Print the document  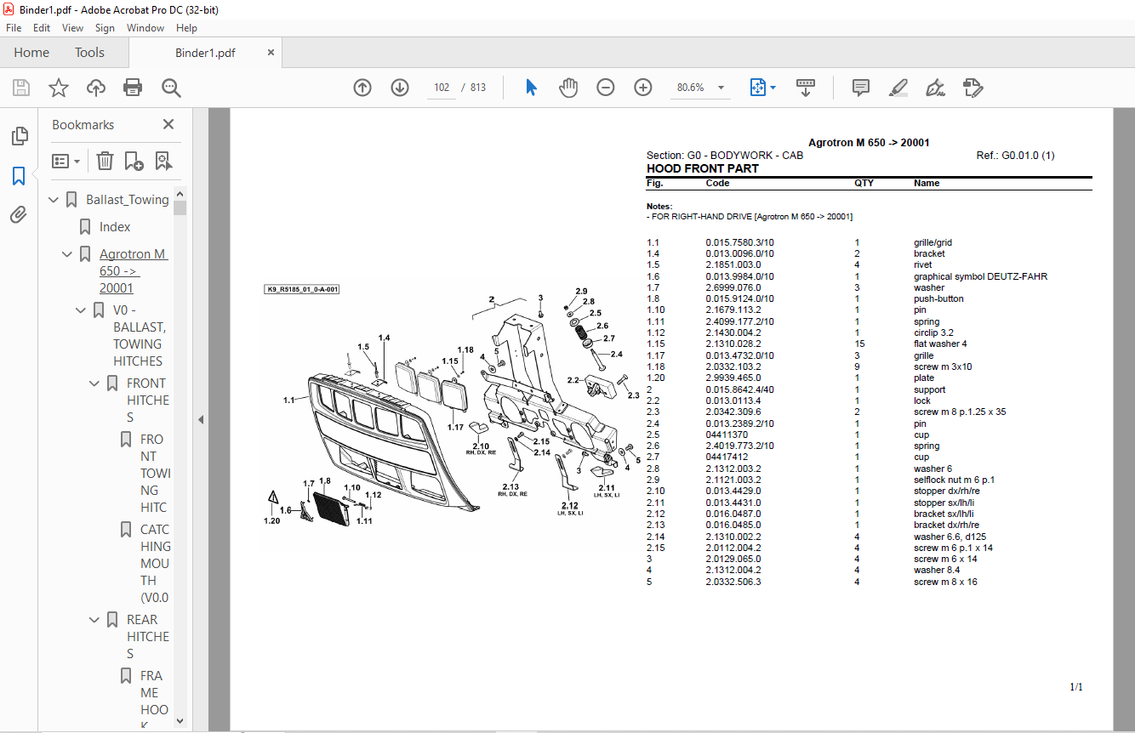click(x=133, y=88)
